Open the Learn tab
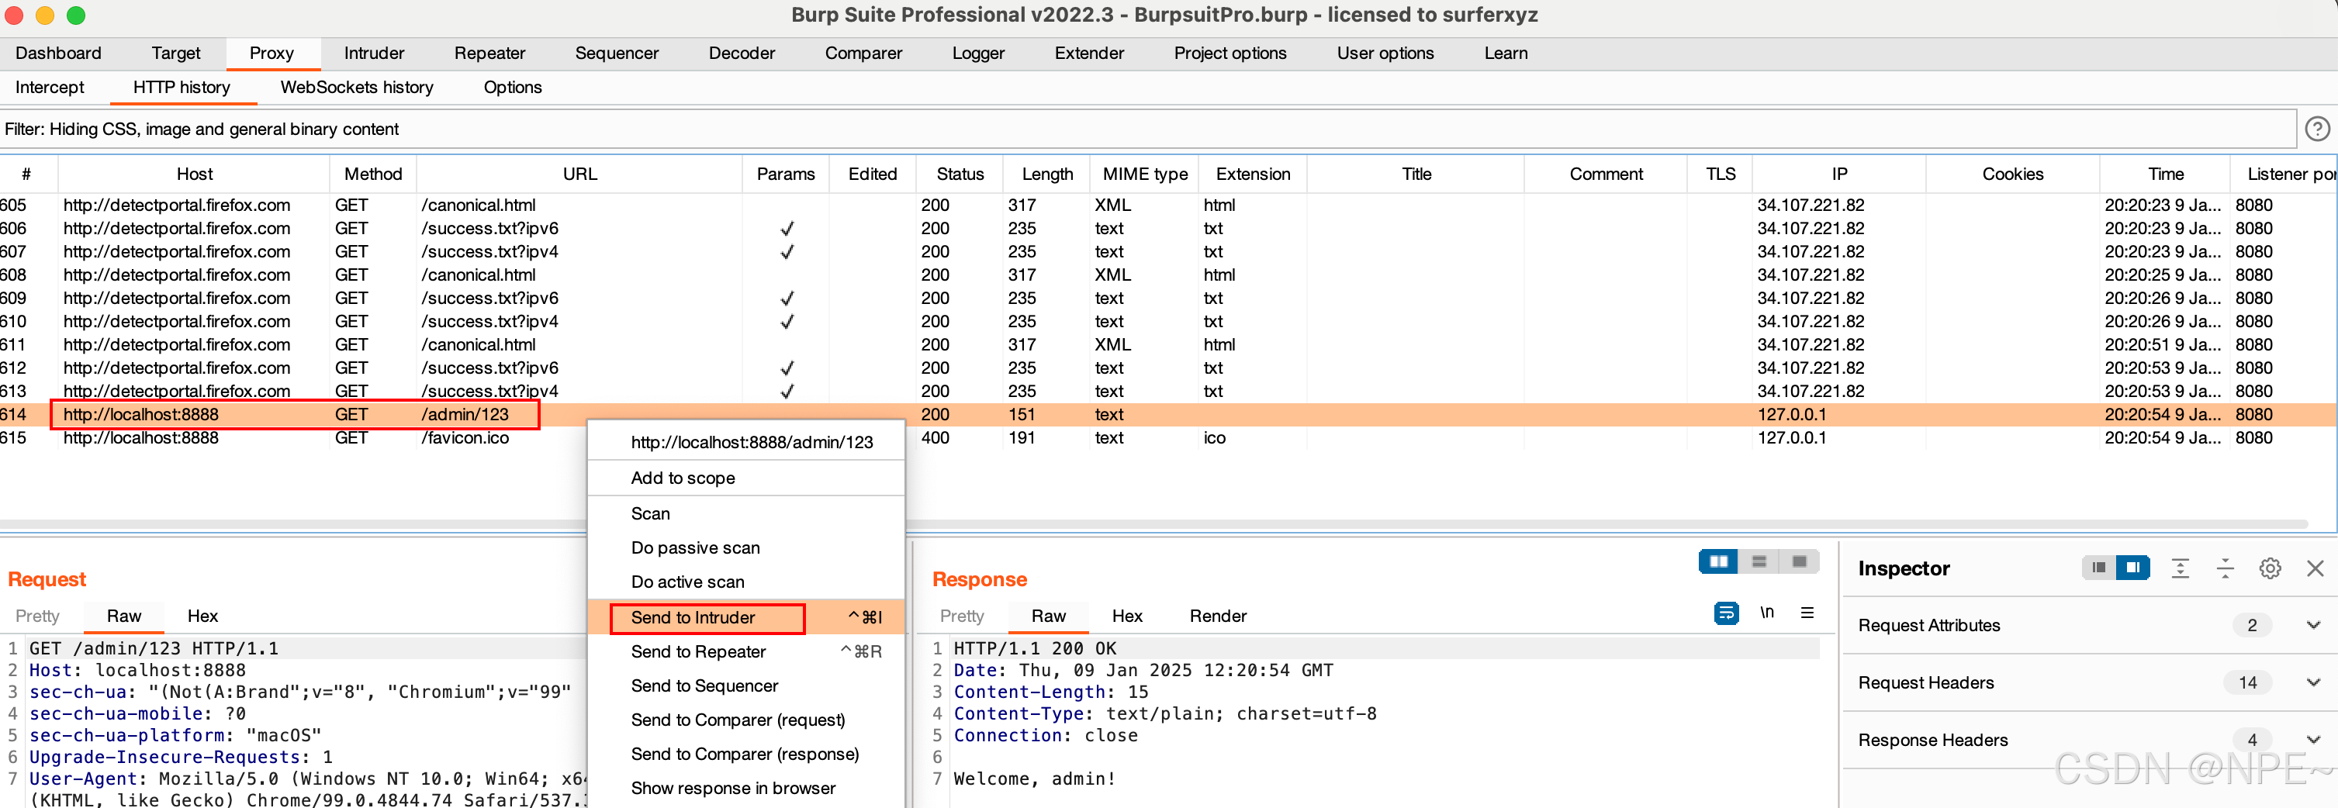Viewport: 2338px width, 808px height. click(x=1506, y=54)
